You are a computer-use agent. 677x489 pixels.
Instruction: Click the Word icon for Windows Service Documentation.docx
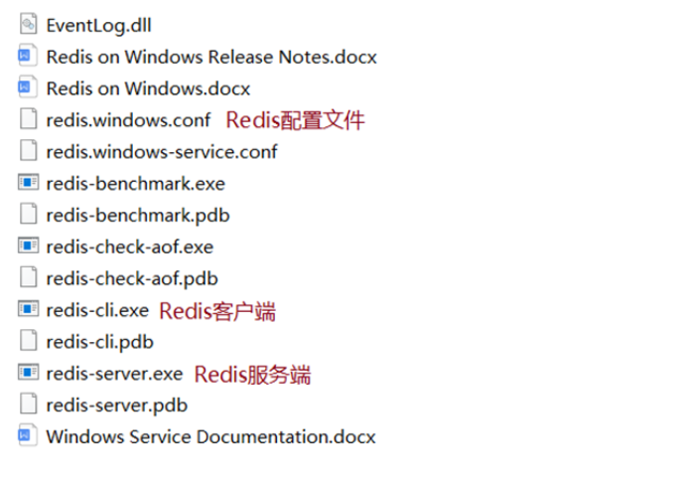click(x=27, y=435)
